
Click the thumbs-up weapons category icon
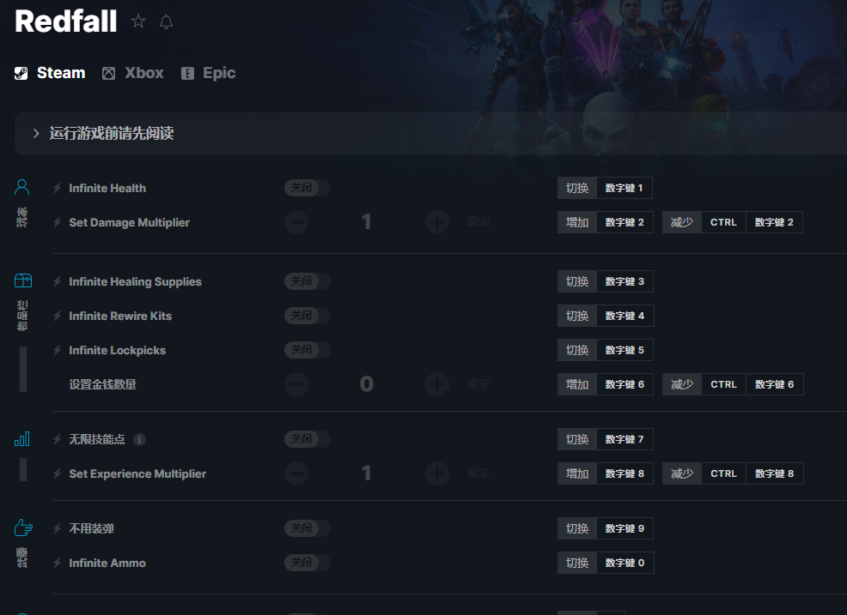[23, 528]
